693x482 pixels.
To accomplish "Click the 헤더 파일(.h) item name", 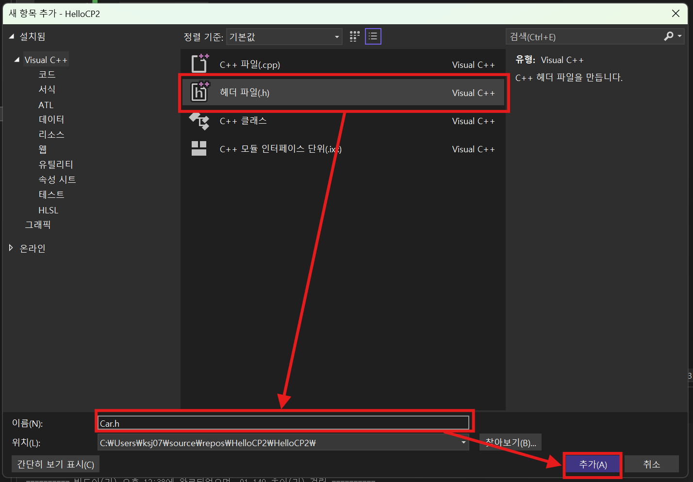I will [x=245, y=93].
